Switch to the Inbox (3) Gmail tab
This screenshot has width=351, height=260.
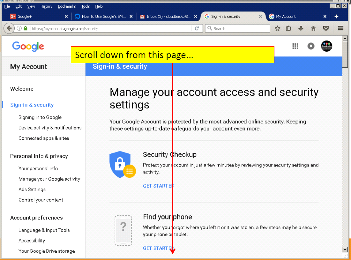pyautogui.click(x=168, y=16)
